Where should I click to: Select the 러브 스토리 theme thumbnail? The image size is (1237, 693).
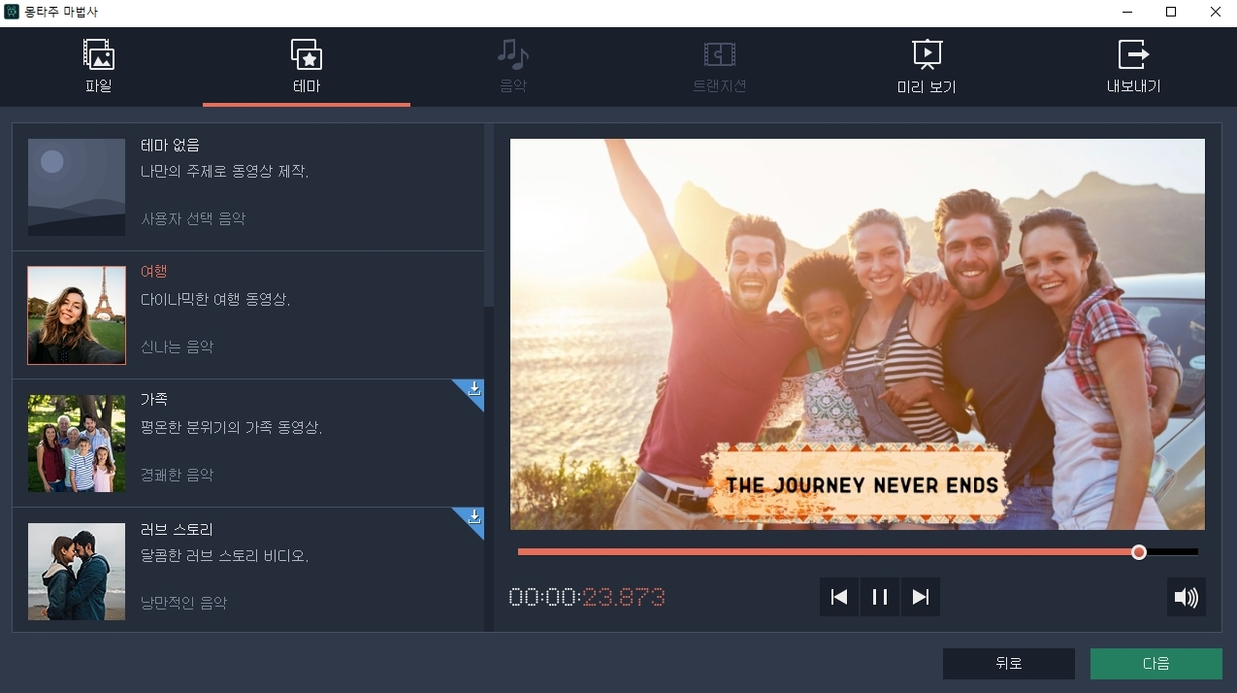click(77, 572)
